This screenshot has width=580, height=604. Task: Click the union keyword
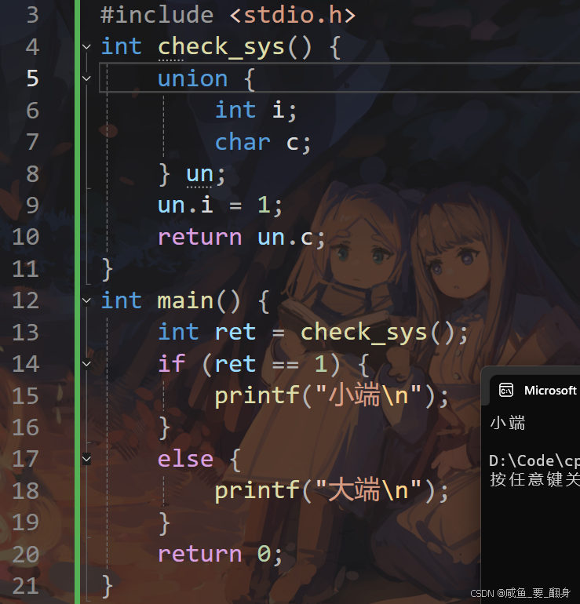tap(193, 78)
